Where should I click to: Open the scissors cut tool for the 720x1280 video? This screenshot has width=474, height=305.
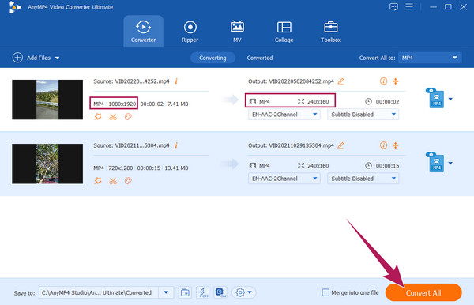coord(113,181)
